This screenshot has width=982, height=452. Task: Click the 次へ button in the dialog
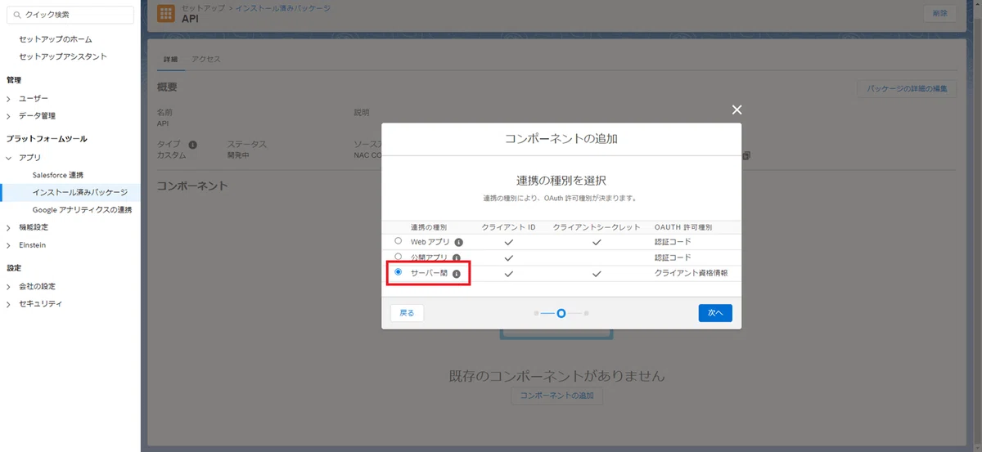point(715,313)
